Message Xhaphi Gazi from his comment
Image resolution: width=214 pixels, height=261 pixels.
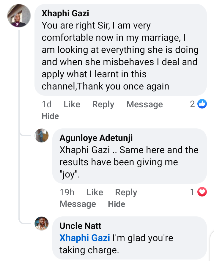point(144,104)
